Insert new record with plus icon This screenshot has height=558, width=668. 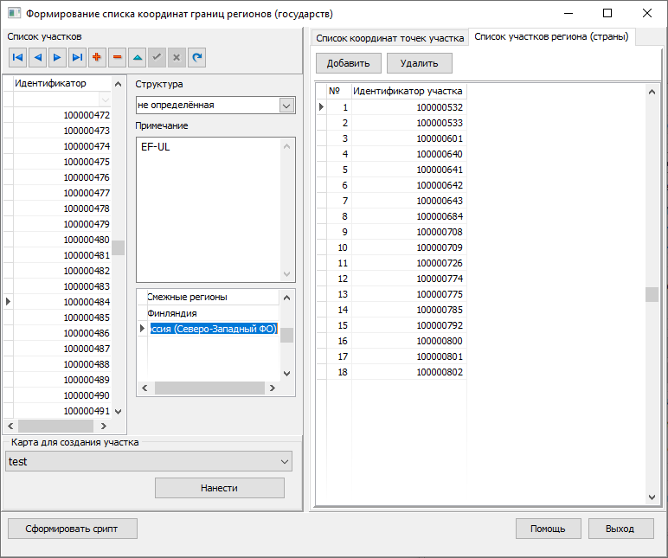click(97, 57)
